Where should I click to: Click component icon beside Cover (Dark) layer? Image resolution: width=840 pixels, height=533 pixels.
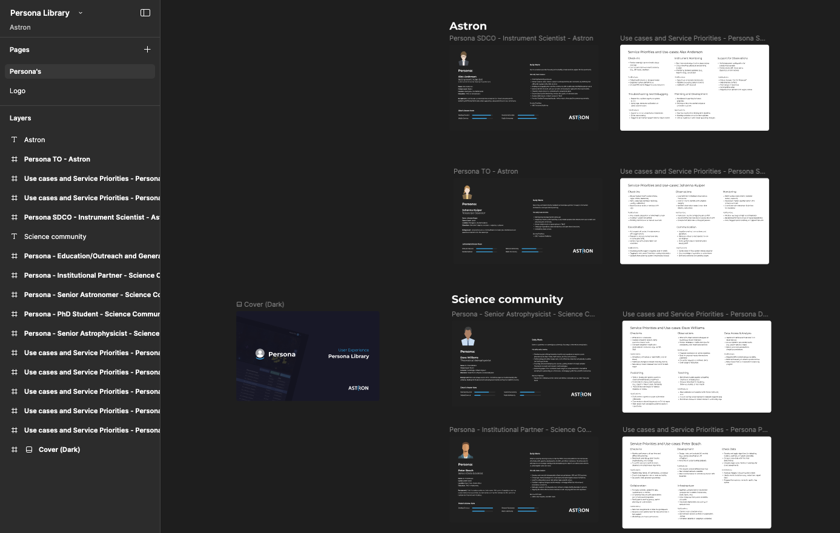coord(28,450)
